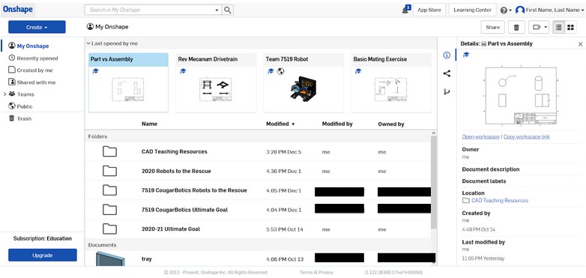The image size is (586, 278).
Task: Select Created by me in the sidebar
Action: click(31, 70)
